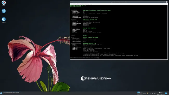Click the "OpenGL:" label in terminal
Viewport: 169px width, 95px height.
(74, 22)
